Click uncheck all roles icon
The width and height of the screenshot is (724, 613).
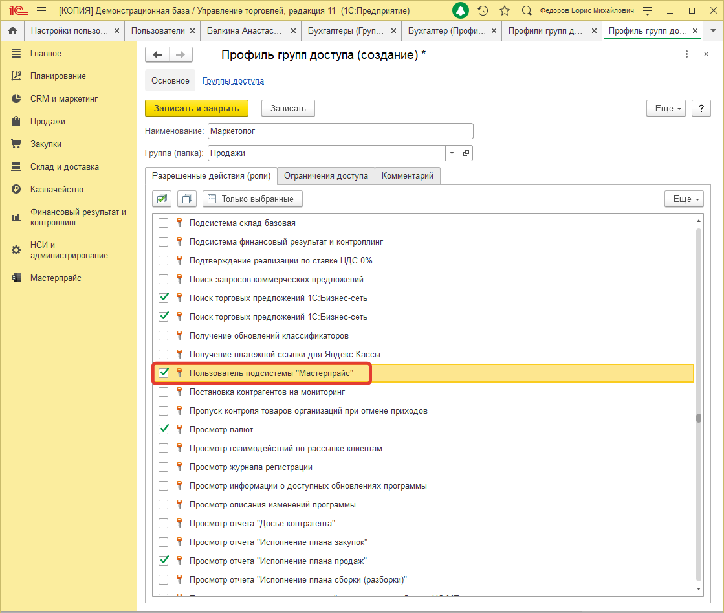(x=187, y=199)
